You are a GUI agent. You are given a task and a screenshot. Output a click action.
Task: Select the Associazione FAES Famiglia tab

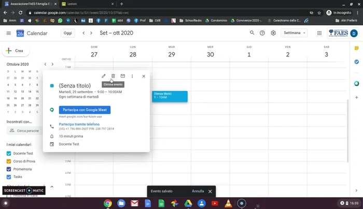pos(31,4)
